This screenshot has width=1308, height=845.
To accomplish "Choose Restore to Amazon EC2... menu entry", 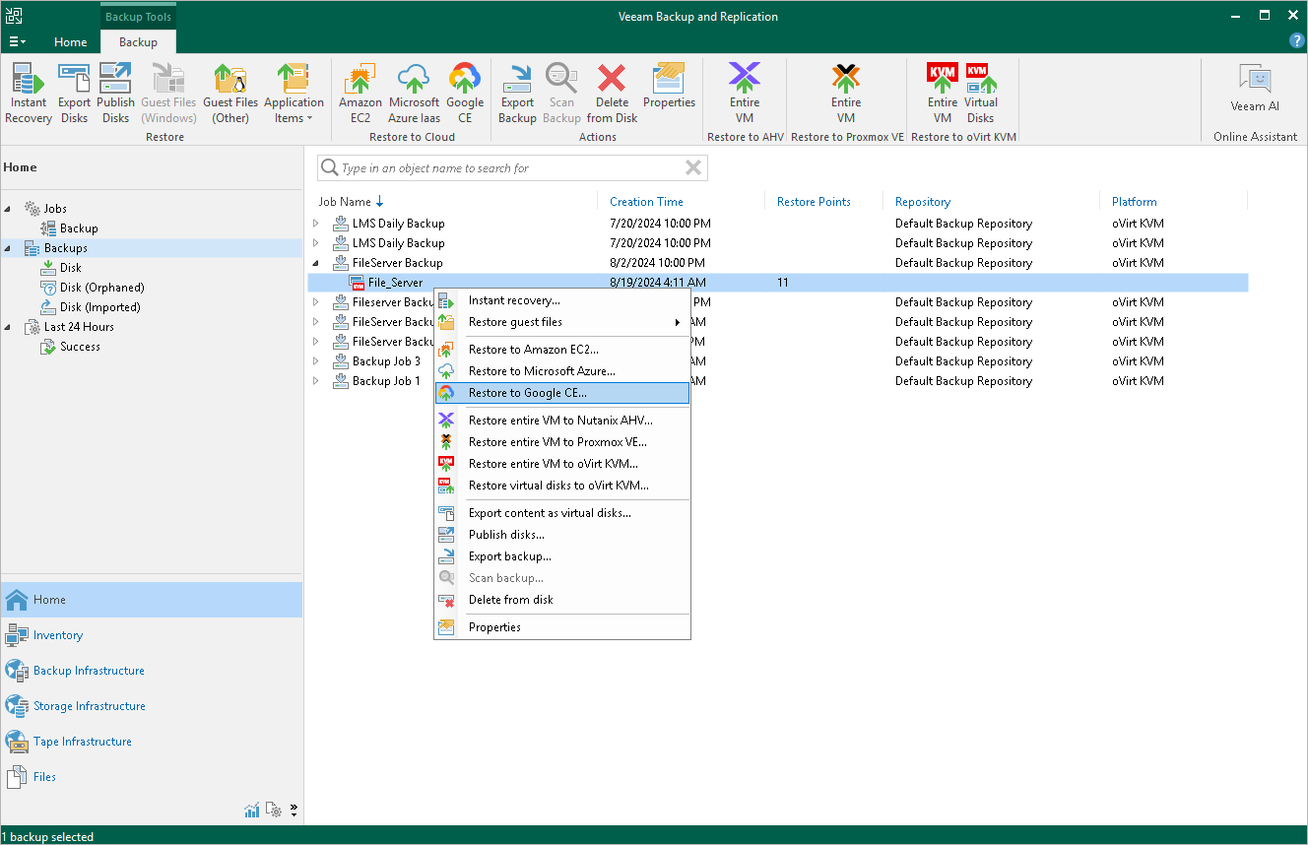I will tap(562, 350).
